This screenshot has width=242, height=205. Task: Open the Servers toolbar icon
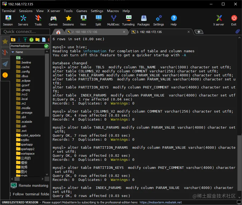[23, 20]
